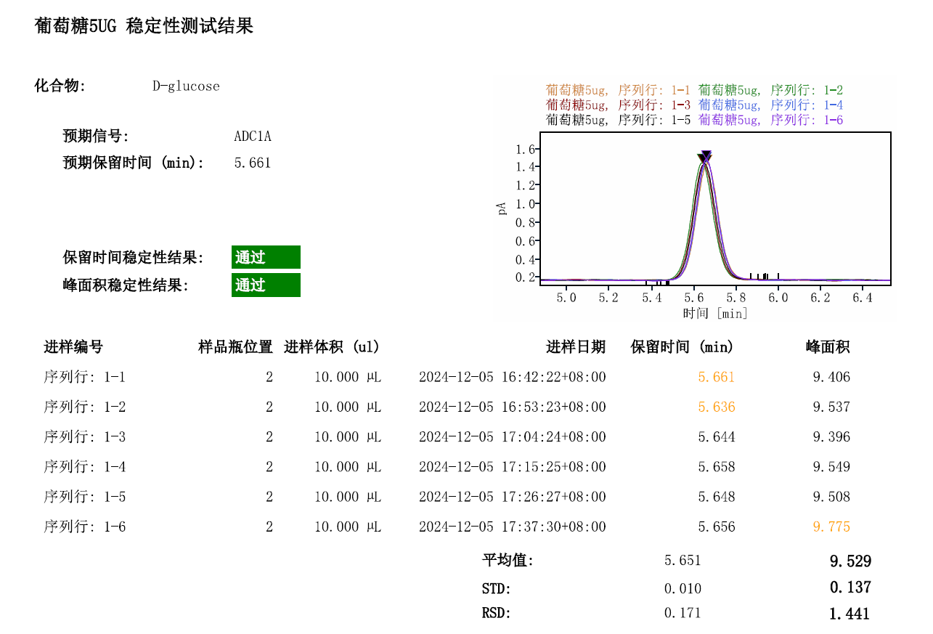Click the orange retention time 5.661 in row 1-1

click(717, 378)
